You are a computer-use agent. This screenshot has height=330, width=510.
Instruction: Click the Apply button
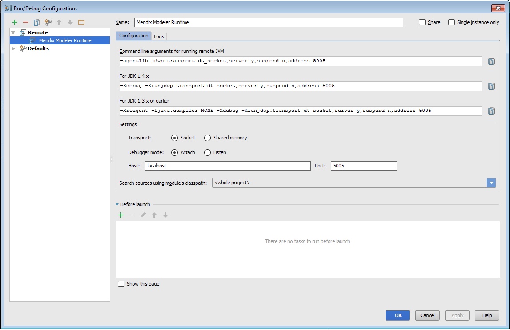click(x=457, y=315)
